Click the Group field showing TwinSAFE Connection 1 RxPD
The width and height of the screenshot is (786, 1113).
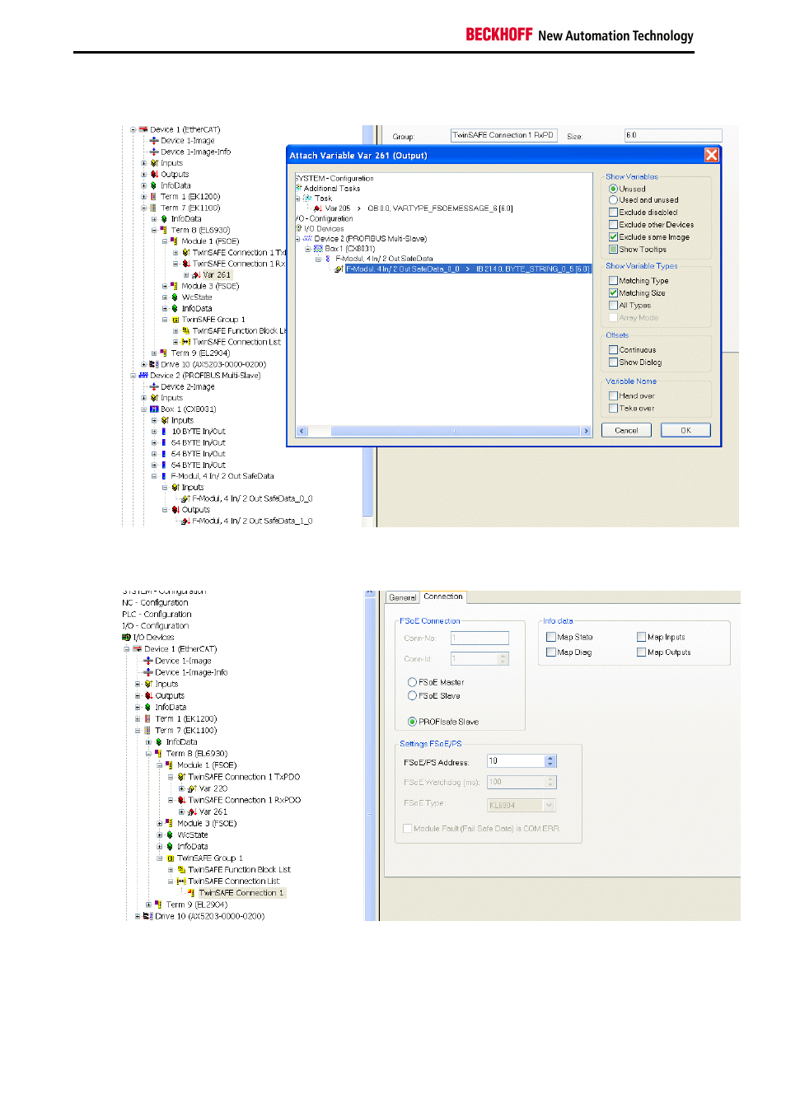point(503,135)
